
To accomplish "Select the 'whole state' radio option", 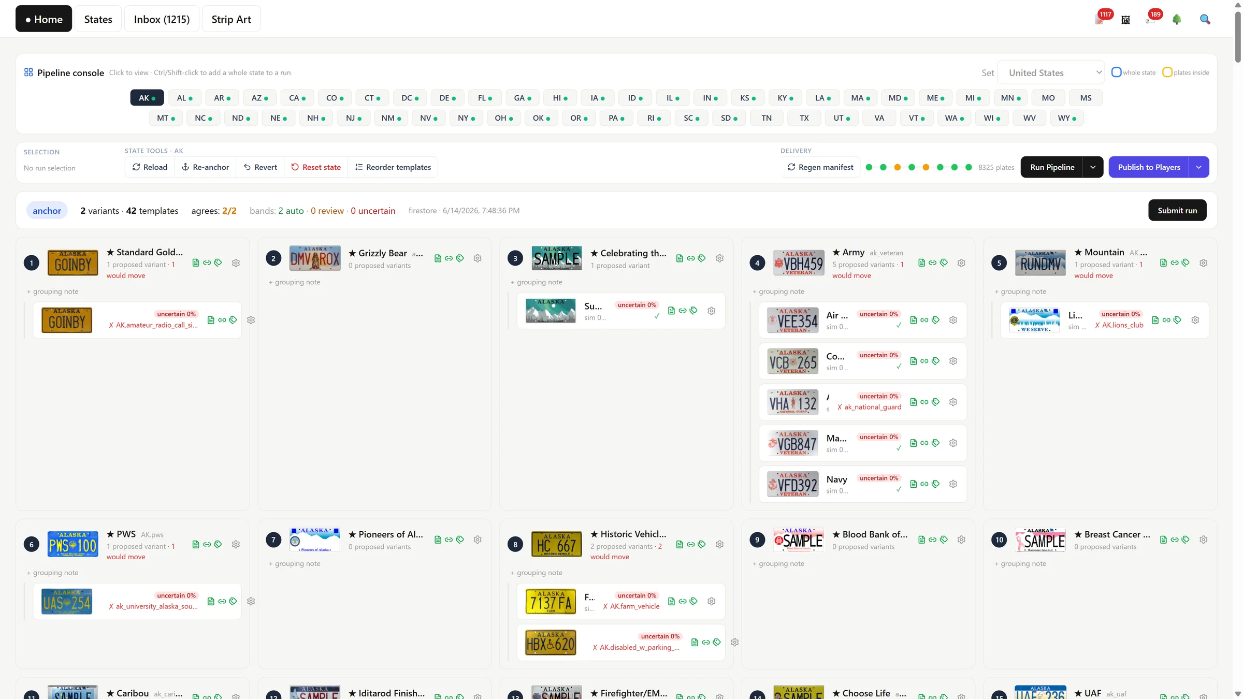I will coord(1117,72).
